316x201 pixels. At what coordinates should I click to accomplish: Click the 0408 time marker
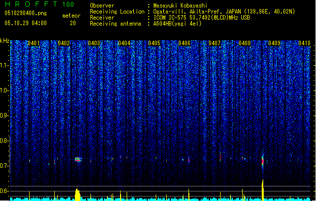[245, 43]
